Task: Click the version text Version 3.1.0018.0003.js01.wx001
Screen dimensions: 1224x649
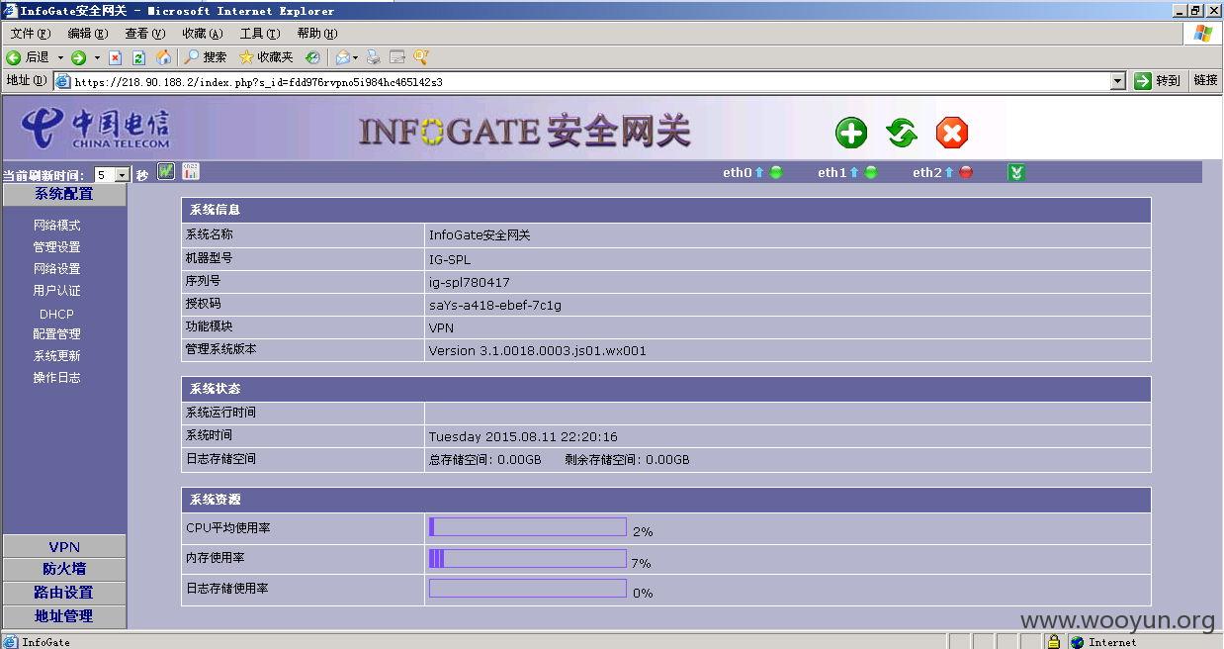Action: point(537,351)
